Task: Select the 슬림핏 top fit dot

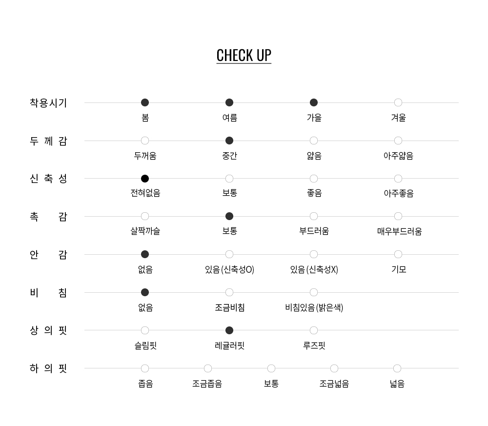Action: 145,330
